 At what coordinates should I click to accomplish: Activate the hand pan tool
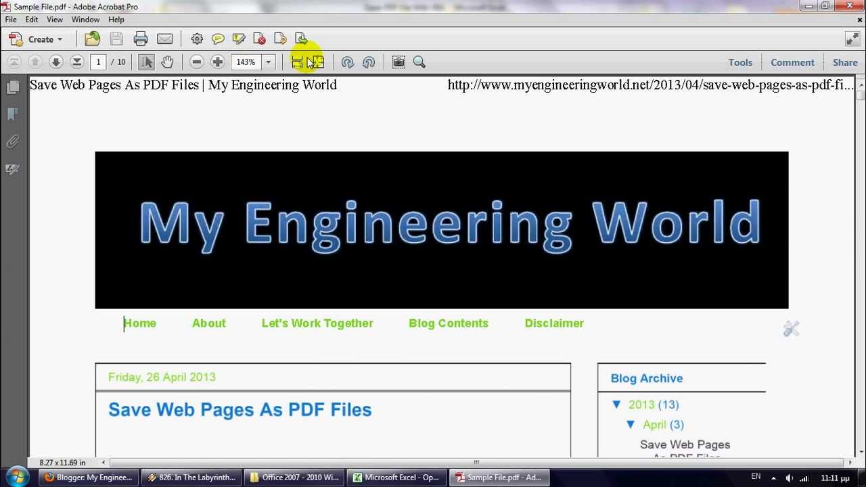click(167, 62)
